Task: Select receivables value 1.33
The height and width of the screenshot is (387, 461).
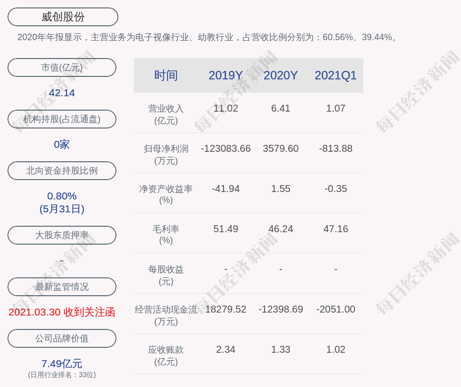Action: [281, 350]
